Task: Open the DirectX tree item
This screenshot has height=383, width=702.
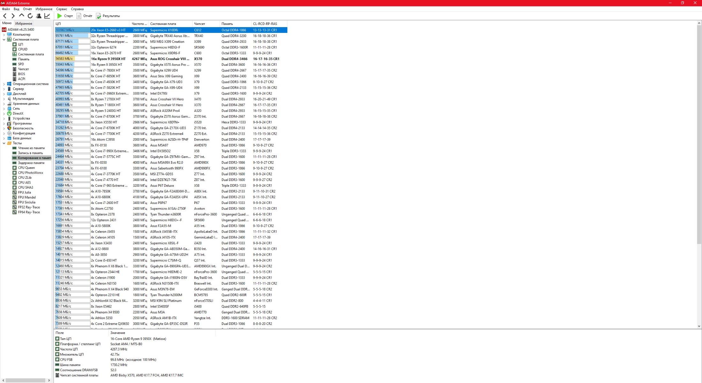Action: (x=18, y=114)
